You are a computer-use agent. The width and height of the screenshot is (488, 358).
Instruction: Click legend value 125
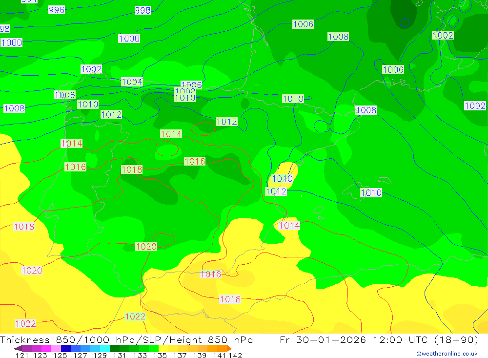point(60,355)
